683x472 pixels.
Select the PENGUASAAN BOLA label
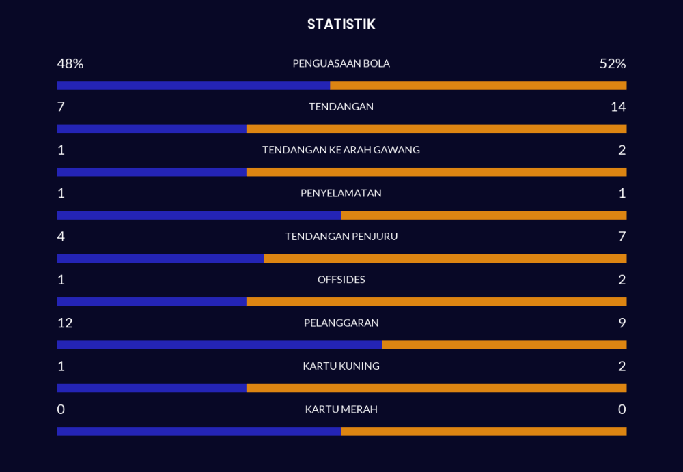coord(341,64)
